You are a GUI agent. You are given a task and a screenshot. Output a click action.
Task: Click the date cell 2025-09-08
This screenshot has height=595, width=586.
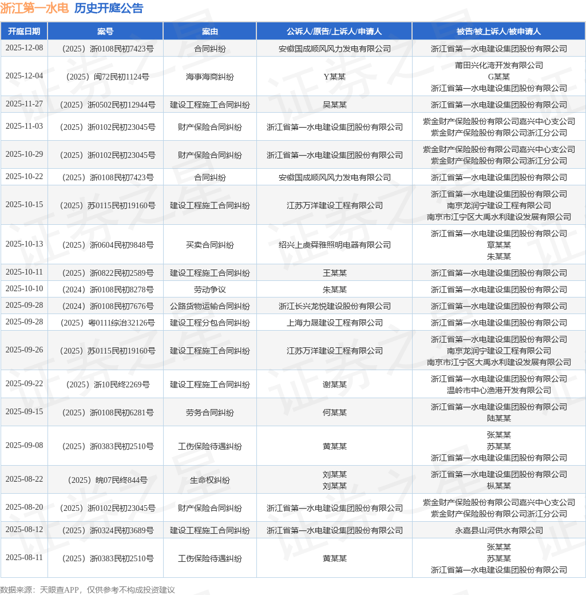(24, 446)
